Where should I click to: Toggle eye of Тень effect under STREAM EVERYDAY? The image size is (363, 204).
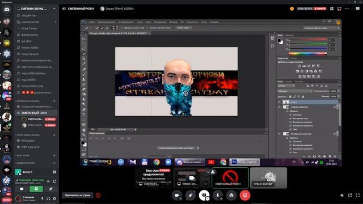coord(290,129)
